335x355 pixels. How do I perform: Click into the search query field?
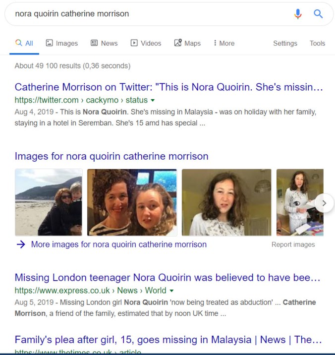(149, 14)
